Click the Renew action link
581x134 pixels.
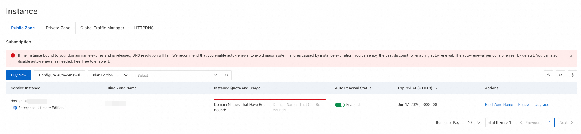coord(524,105)
